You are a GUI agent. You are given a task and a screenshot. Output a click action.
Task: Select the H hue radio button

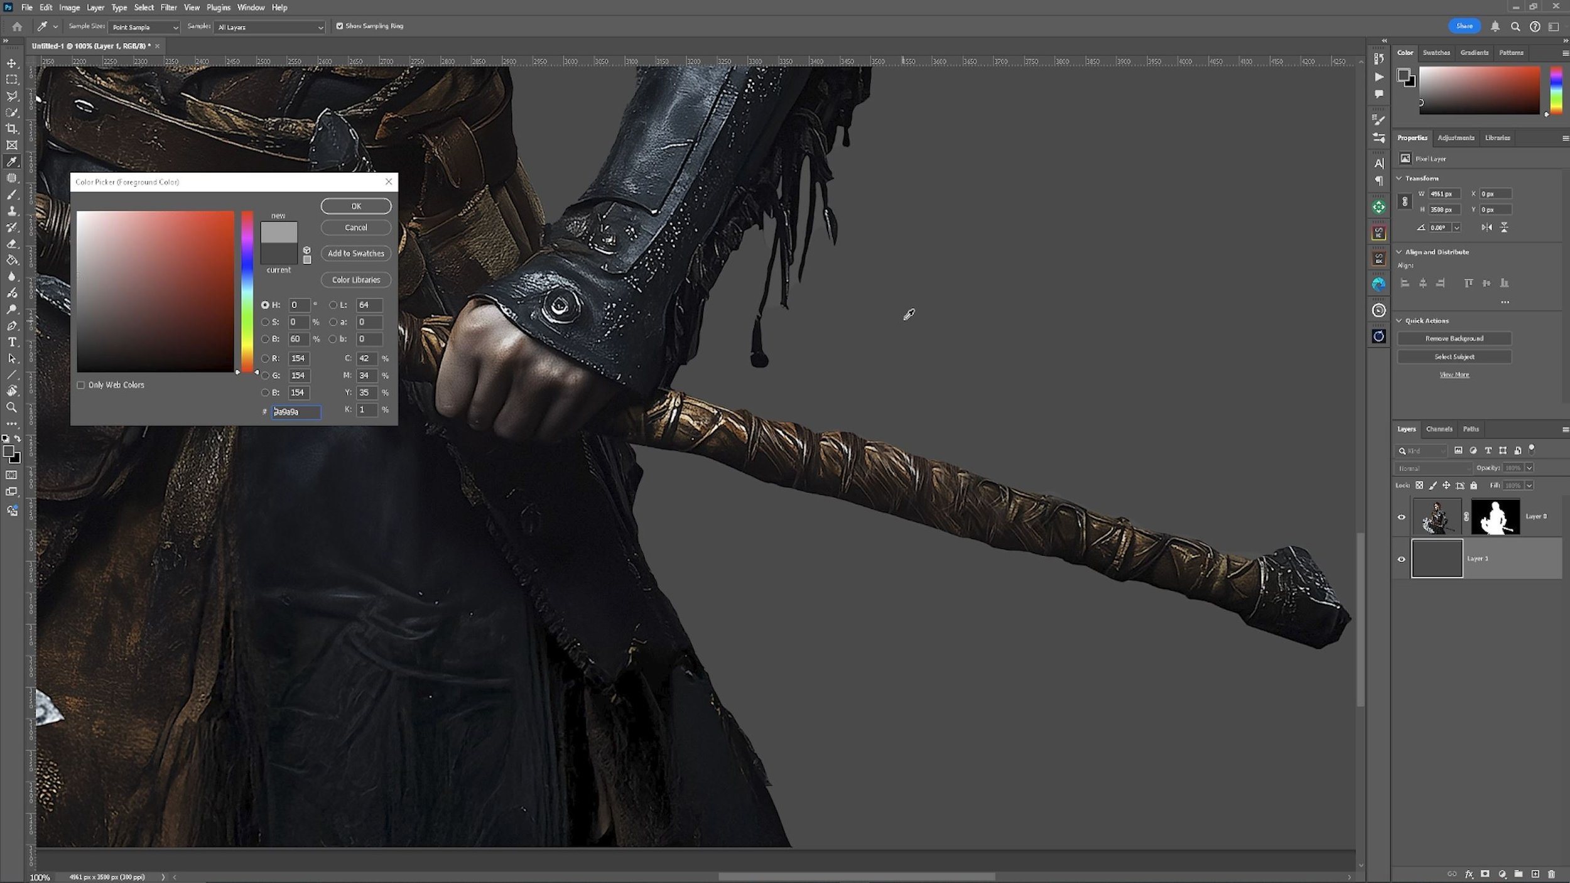point(265,305)
